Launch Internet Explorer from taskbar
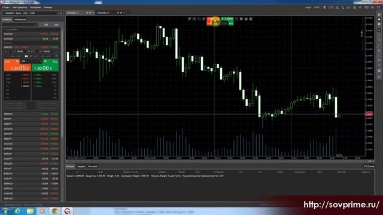 (x=17, y=211)
